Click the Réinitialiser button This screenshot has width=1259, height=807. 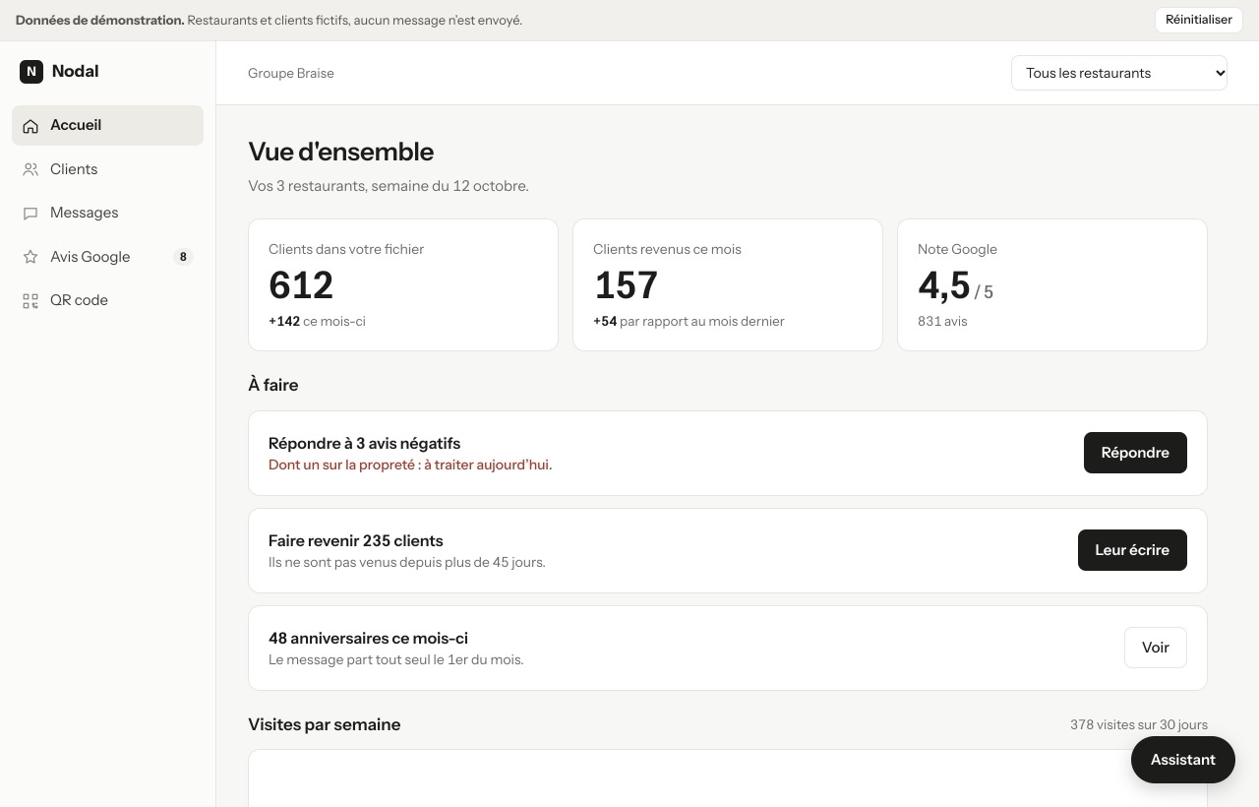point(1198,20)
